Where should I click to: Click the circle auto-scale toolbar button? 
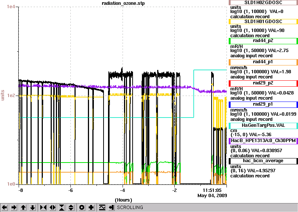point(82,208)
